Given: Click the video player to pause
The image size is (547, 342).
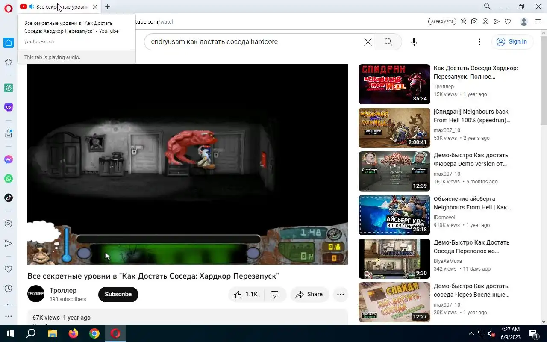Looking at the screenshot, I should [188, 164].
